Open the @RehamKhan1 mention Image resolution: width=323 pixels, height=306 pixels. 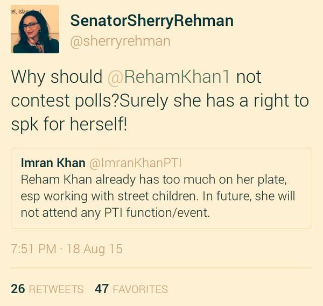point(170,77)
